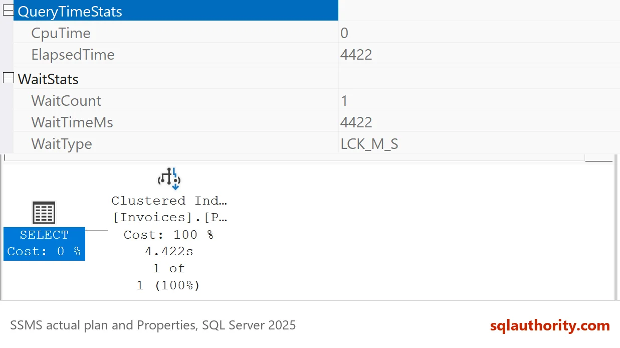Screen dimensions: 620x348
Task: Open the sqlauthority.com link
Action: pos(550,325)
